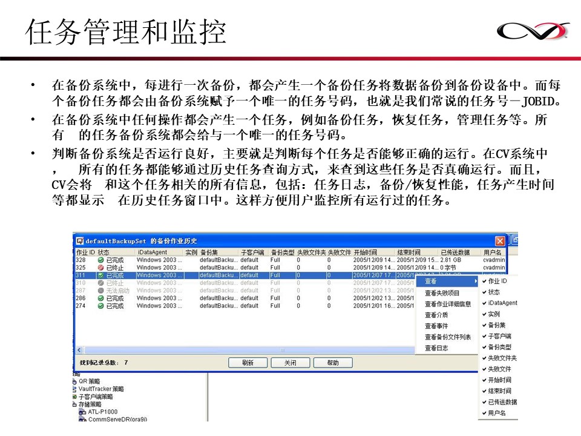Toggle the 失败文件夹 column checkmark
Image resolution: width=581 pixels, height=436 pixels.
[484, 358]
